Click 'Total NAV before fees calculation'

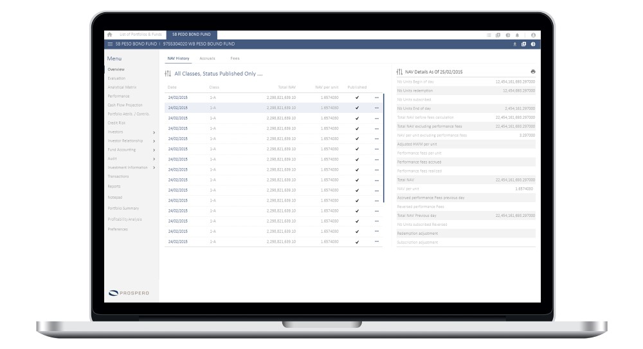466,117
